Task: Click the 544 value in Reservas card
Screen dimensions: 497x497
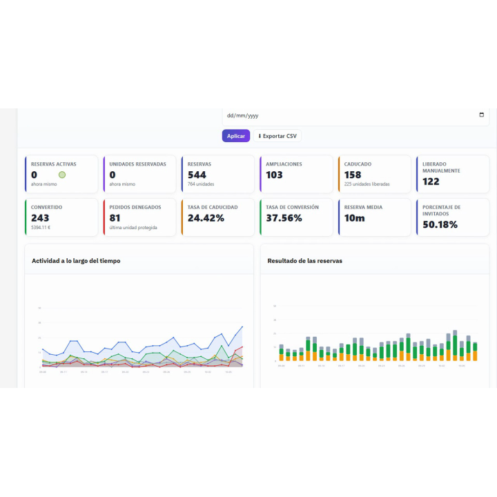Action: 197,175
